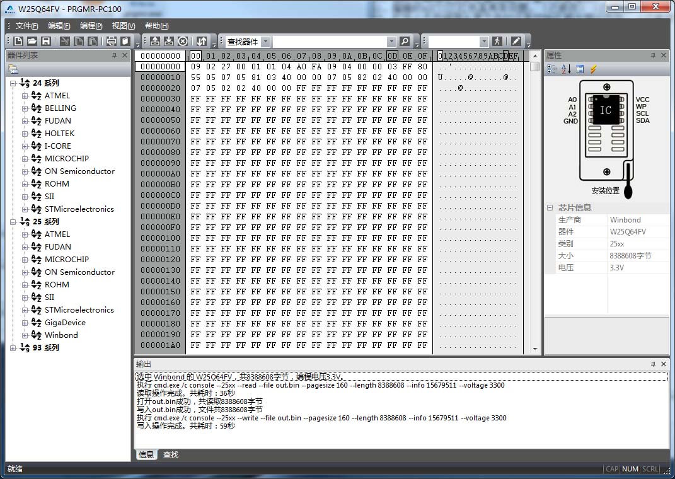
Task: Collapse the 25 系列 tree node
Action: coord(13,222)
